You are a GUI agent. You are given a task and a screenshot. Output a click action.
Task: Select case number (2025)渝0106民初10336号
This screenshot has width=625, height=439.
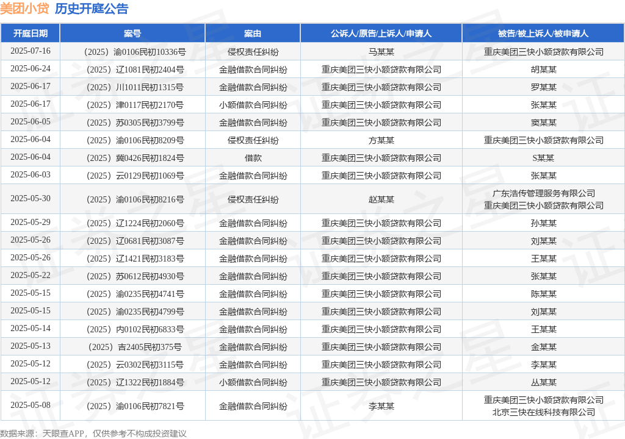click(x=135, y=52)
